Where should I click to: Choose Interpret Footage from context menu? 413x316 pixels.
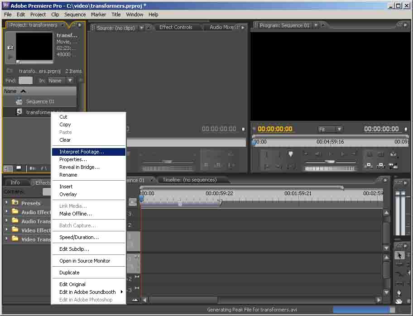(89, 152)
